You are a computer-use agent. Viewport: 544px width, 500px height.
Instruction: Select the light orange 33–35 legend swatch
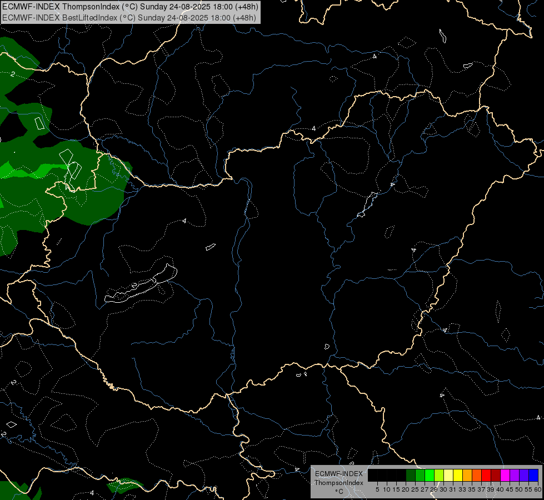[x=467, y=476]
